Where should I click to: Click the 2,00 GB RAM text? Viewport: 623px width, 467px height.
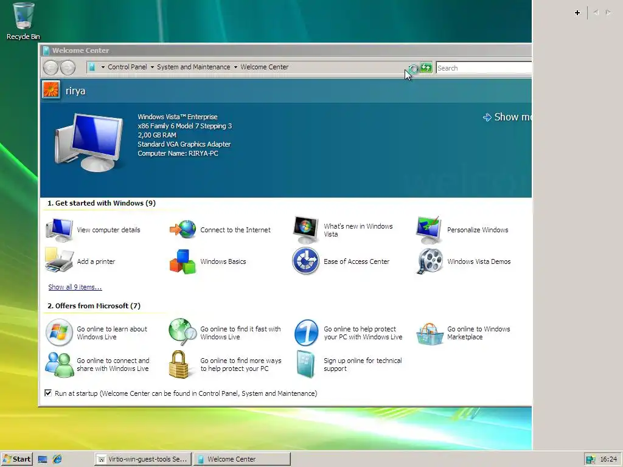coord(157,135)
